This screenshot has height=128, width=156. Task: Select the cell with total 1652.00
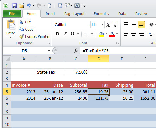(x=145, y=98)
